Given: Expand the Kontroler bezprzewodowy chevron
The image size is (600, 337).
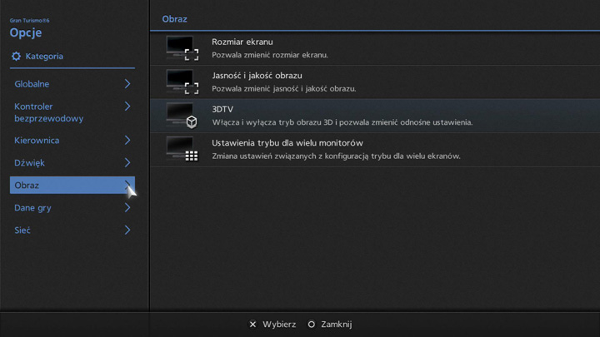Looking at the screenshot, I should [127, 107].
